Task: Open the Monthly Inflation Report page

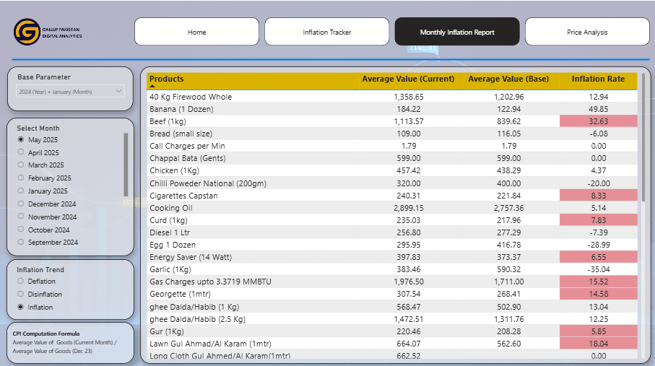Action: [x=456, y=32]
